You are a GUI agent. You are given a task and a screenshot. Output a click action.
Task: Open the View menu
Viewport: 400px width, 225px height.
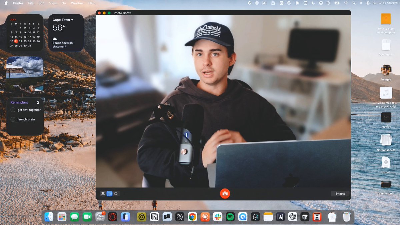pyautogui.click(x=53, y=3)
